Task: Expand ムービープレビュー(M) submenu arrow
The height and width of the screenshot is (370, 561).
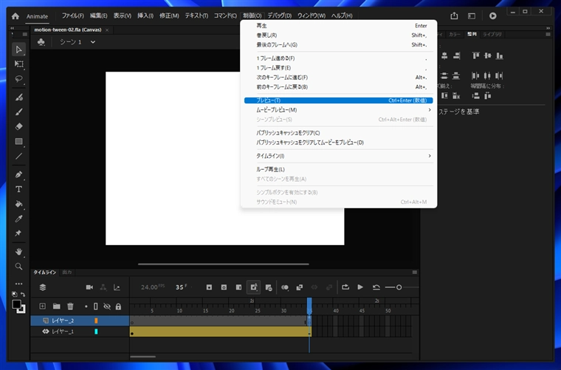Action: tap(430, 110)
